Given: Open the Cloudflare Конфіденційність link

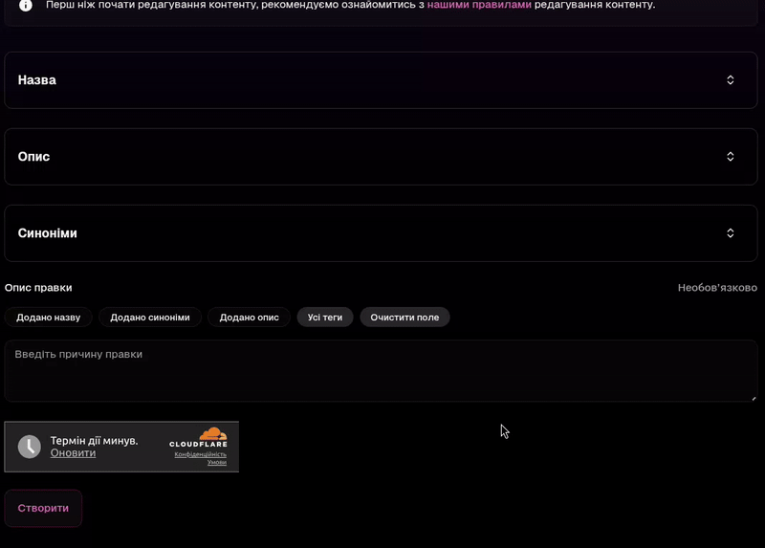Looking at the screenshot, I should pyautogui.click(x=201, y=454).
